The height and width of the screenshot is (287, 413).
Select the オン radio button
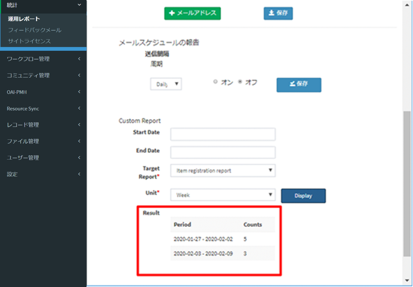216,82
